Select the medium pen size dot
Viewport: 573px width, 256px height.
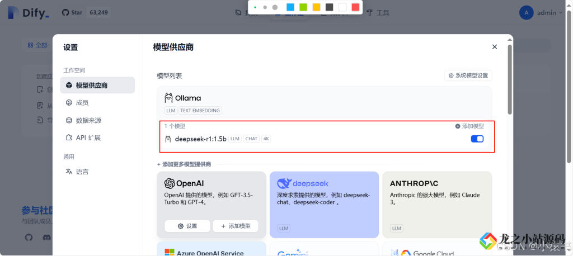265,7
